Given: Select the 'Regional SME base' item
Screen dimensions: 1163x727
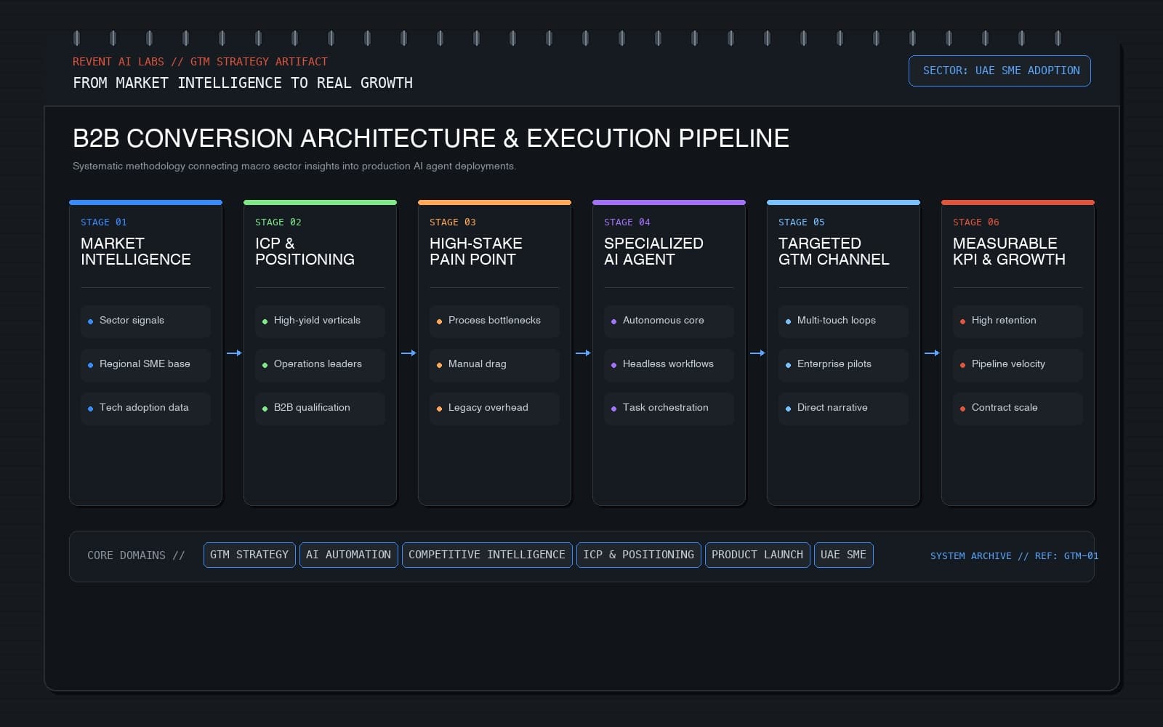Looking at the screenshot, I should (x=145, y=364).
